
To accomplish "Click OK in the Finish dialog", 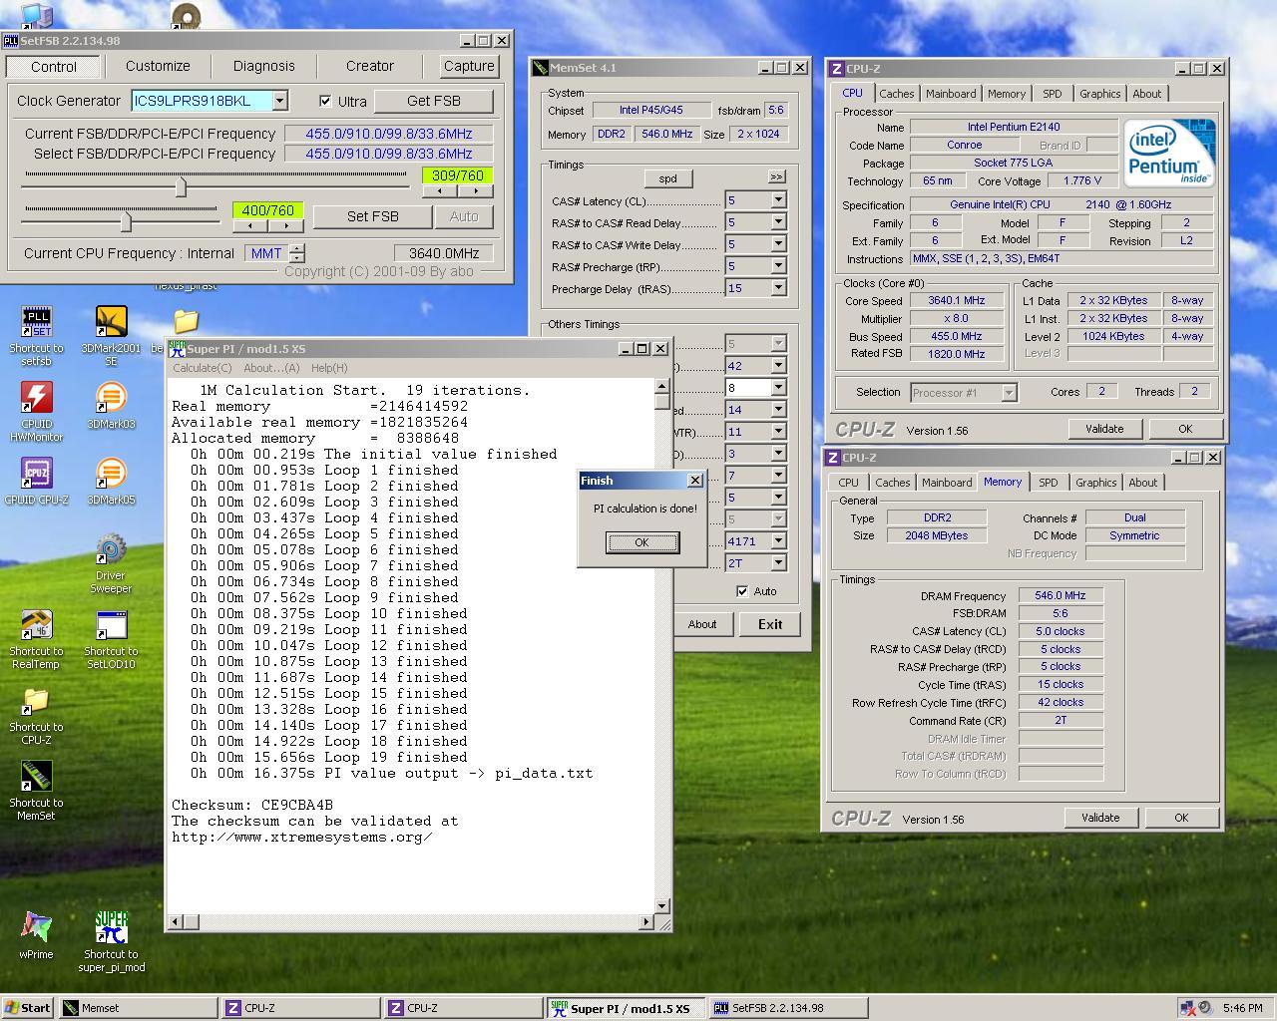I will pos(641,542).
